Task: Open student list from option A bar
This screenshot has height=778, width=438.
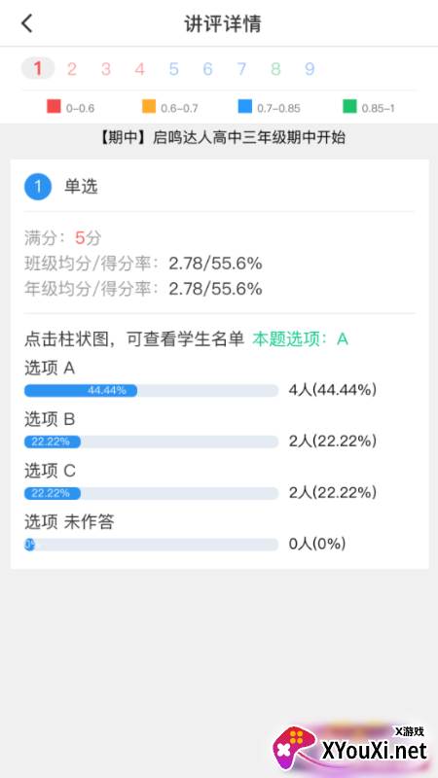Action: point(151,391)
